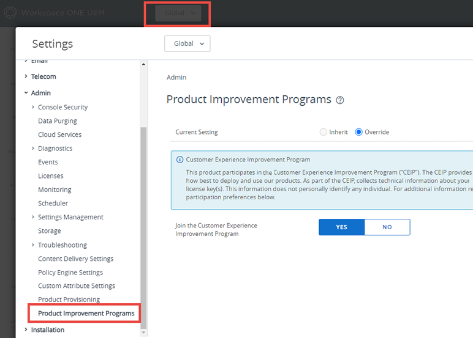Select the Inherit radio button

point(323,132)
